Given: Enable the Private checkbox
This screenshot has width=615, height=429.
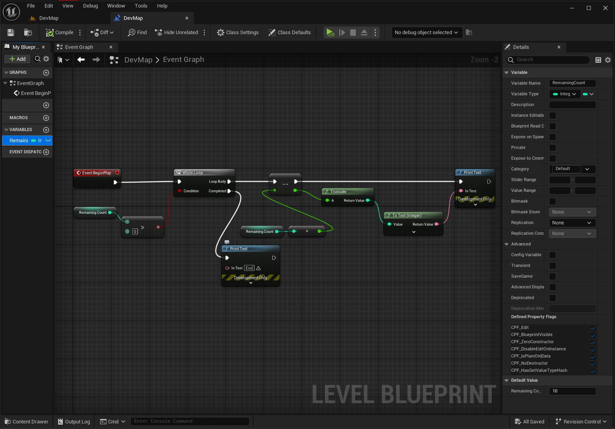Looking at the screenshot, I should [x=553, y=148].
